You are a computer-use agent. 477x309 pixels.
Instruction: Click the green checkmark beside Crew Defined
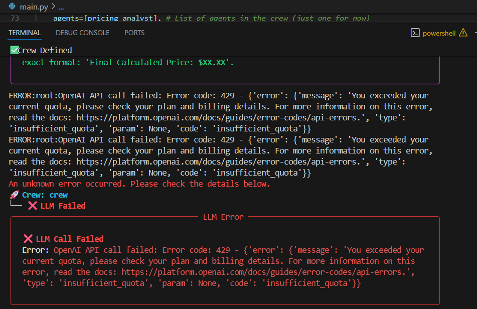click(14, 50)
